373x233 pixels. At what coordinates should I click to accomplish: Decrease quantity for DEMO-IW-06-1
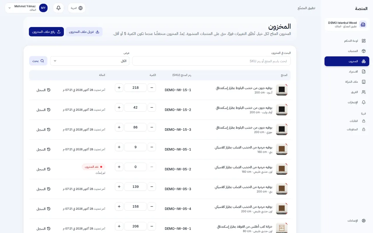152,226
